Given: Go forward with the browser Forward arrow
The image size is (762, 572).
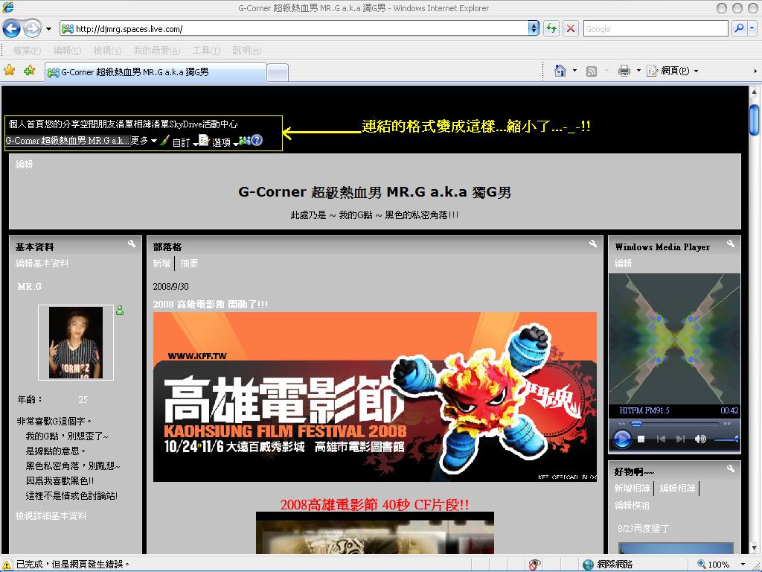Looking at the screenshot, I should coord(32,29).
